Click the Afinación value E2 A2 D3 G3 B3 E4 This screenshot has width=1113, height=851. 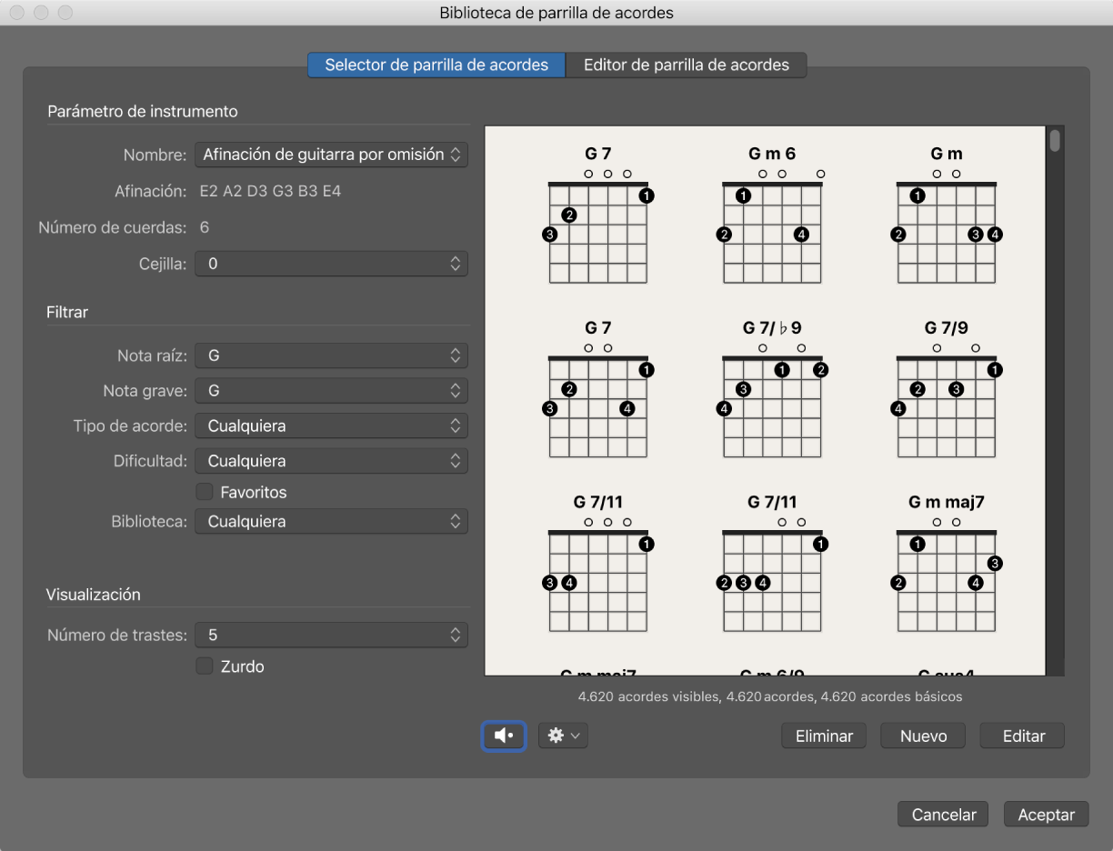tap(271, 191)
